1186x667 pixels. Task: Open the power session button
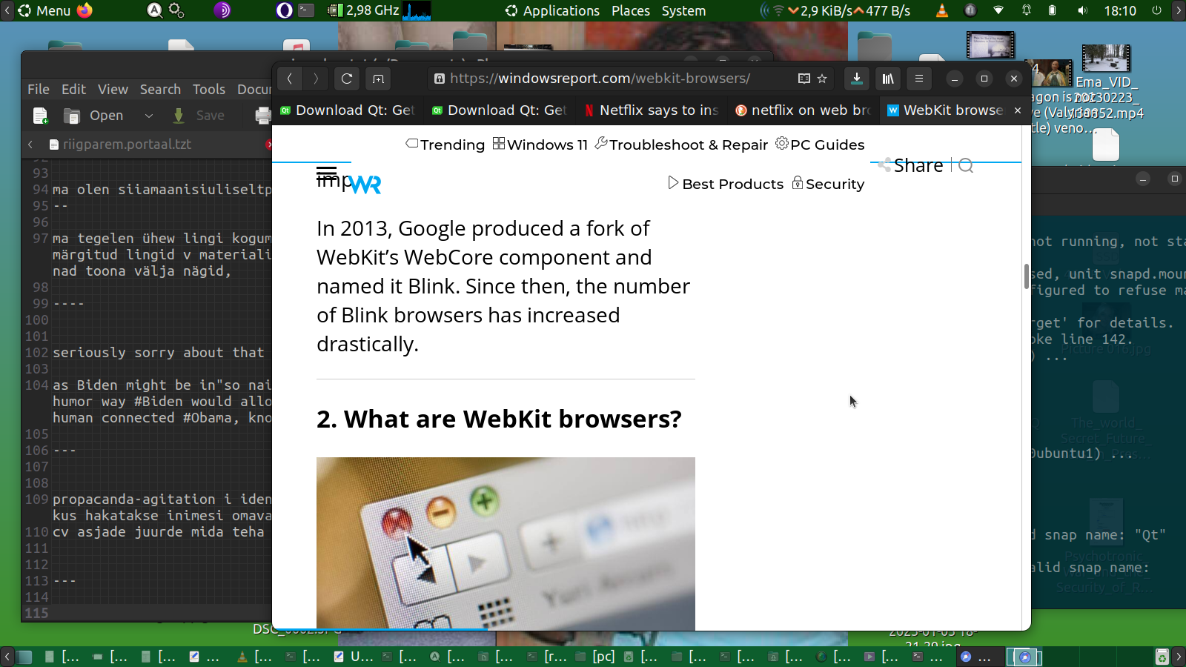(1156, 10)
